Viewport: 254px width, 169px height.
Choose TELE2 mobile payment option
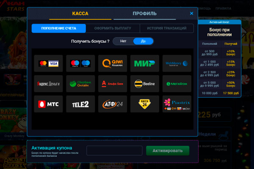(80, 104)
